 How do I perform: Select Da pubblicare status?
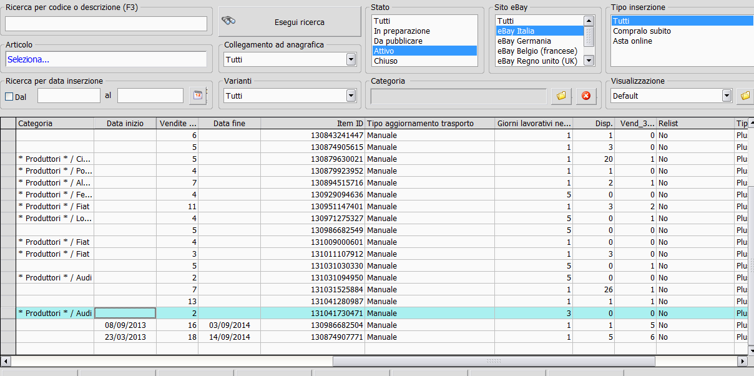click(424, 41)
